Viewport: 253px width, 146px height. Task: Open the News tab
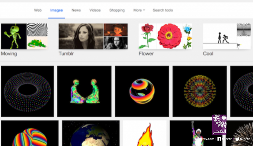tap(76, 10)
